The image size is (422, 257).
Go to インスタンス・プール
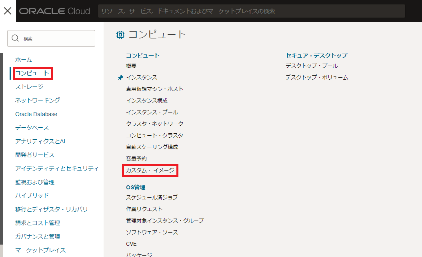152,112
